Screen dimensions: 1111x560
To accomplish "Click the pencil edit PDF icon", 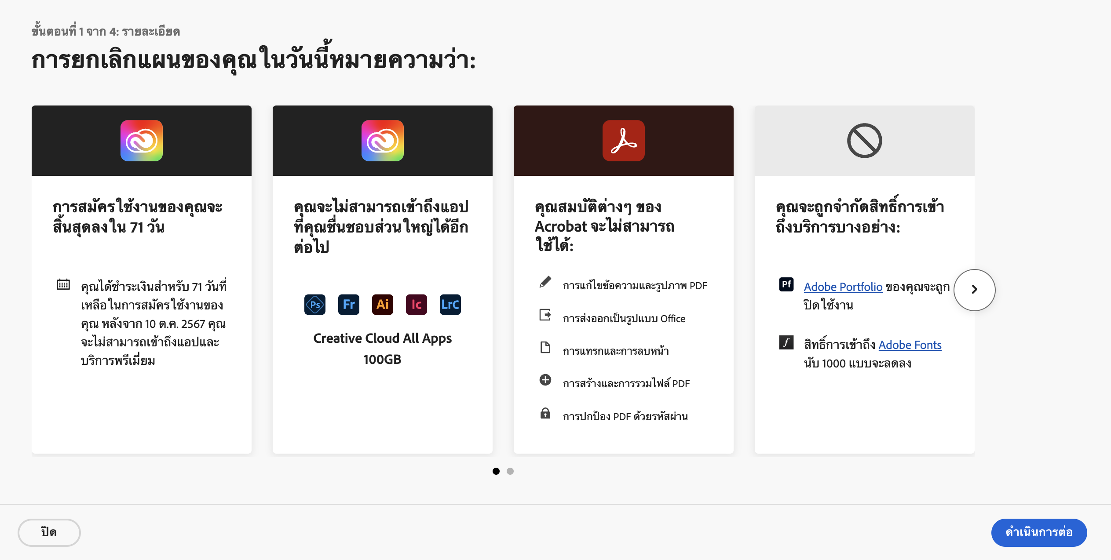I will click(x=545, y=282).
